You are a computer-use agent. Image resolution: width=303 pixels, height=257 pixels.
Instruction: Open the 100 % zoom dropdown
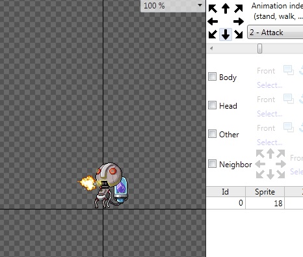click(x=173, y=6)
